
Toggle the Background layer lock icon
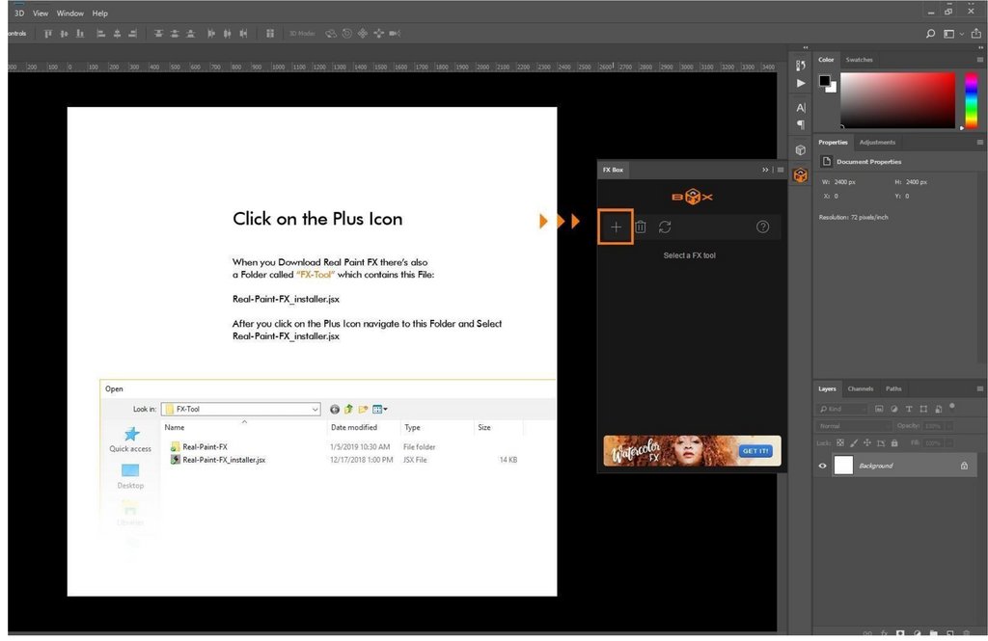click(x=964, y=466)
